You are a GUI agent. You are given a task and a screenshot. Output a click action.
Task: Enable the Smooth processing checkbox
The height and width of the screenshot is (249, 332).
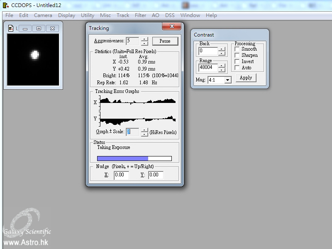tap(237, 49)
